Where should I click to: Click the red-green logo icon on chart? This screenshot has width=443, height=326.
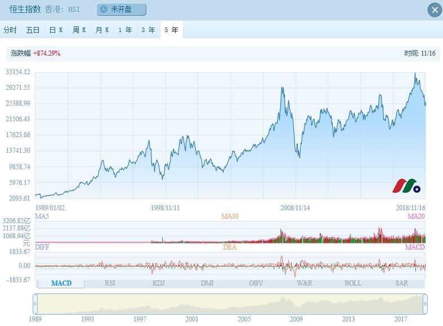[x=406, y=186]
